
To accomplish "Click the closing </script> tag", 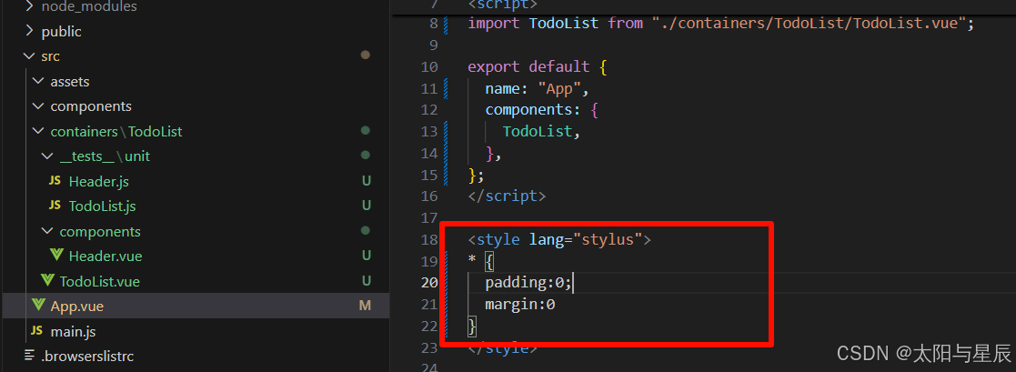I will pos(507,196).
